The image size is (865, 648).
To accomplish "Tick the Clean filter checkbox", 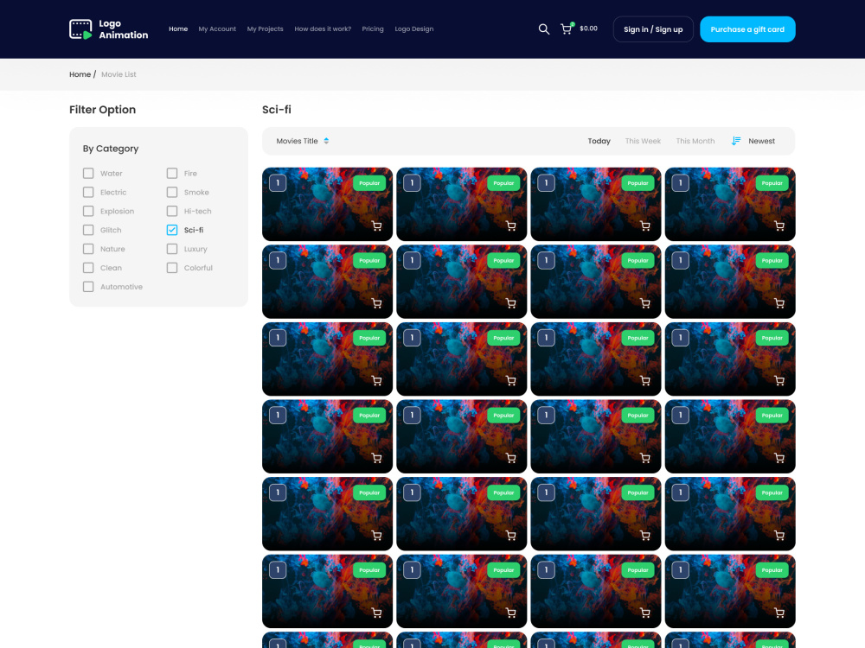I will point(88,268).
